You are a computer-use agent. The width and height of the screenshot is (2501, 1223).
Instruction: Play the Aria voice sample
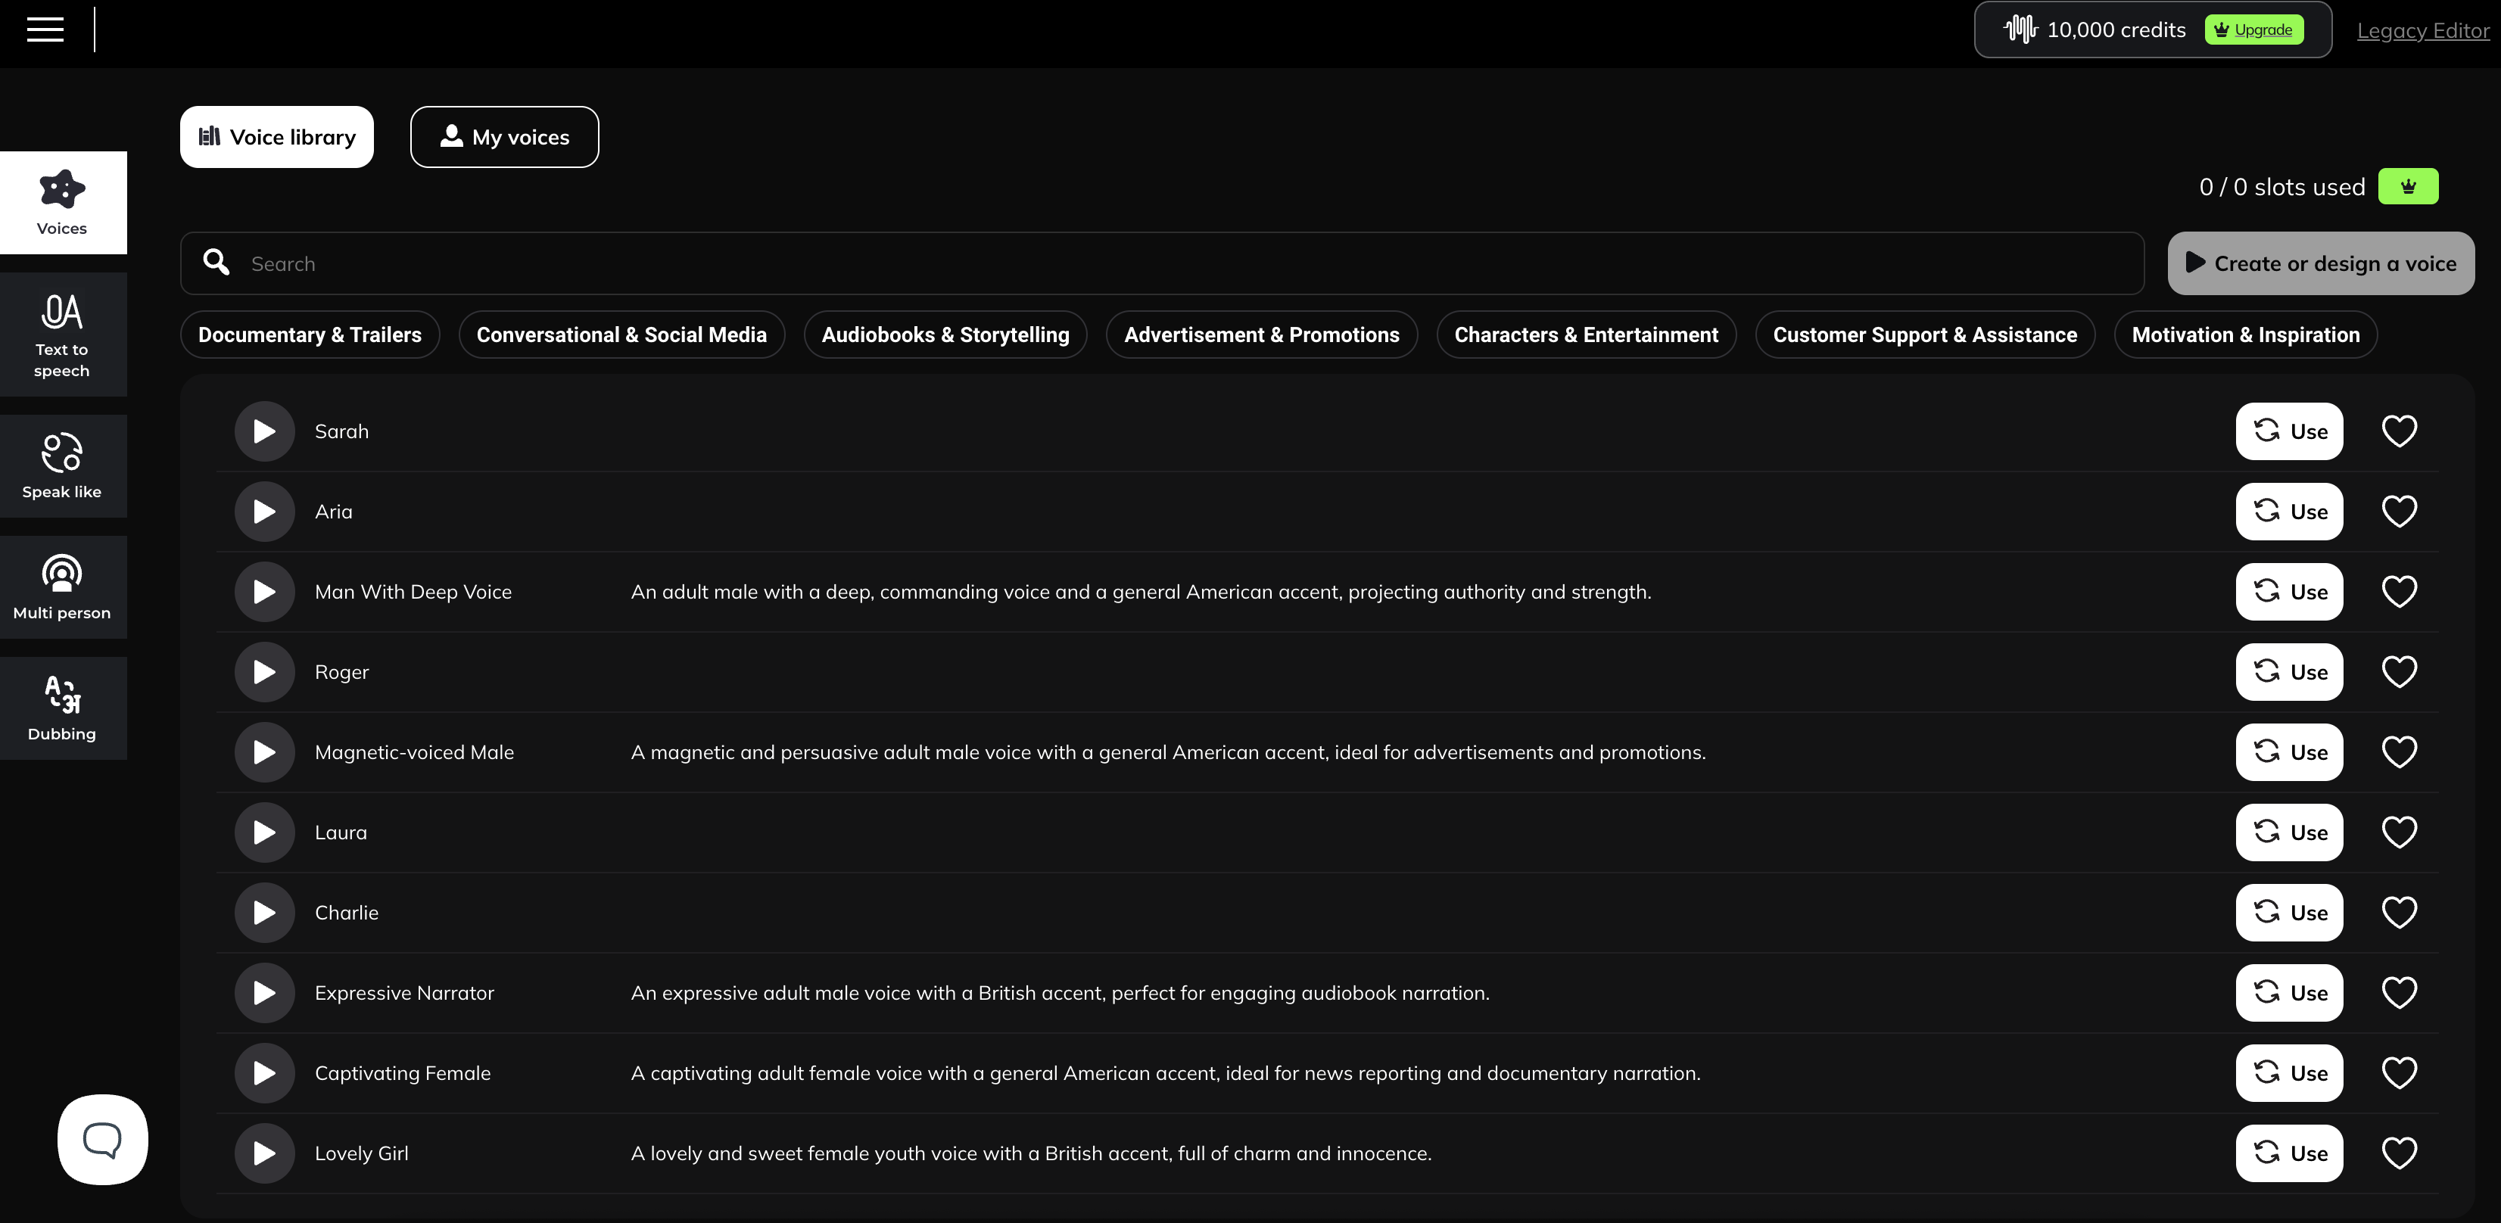tap(263, 512)
